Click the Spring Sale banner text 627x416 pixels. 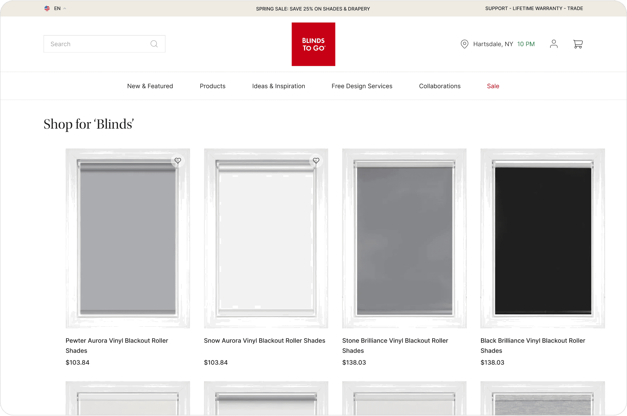tap(313, 9)
